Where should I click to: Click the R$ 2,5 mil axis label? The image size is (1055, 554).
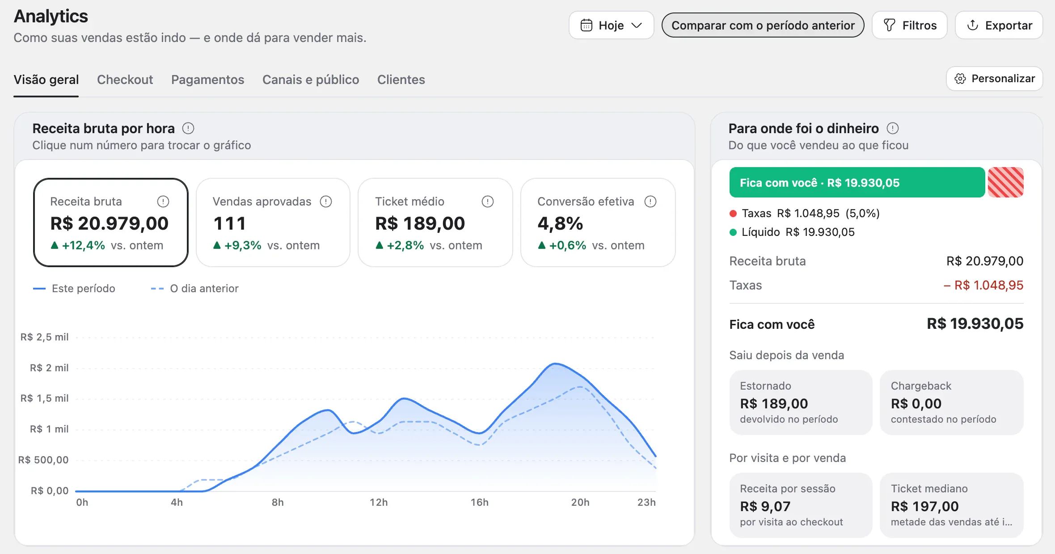point(45,337)
